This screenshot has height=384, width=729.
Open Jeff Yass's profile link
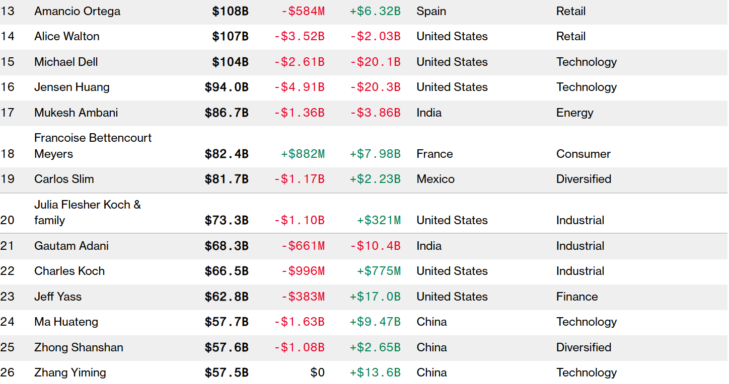(57, 297)
